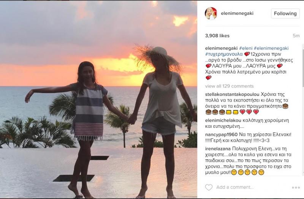Open stellakonstantakopoulou commenter profile
Image resolution: width=304 pixels, height=199 pixels.
pyautogui.click(x=232, y=94)
